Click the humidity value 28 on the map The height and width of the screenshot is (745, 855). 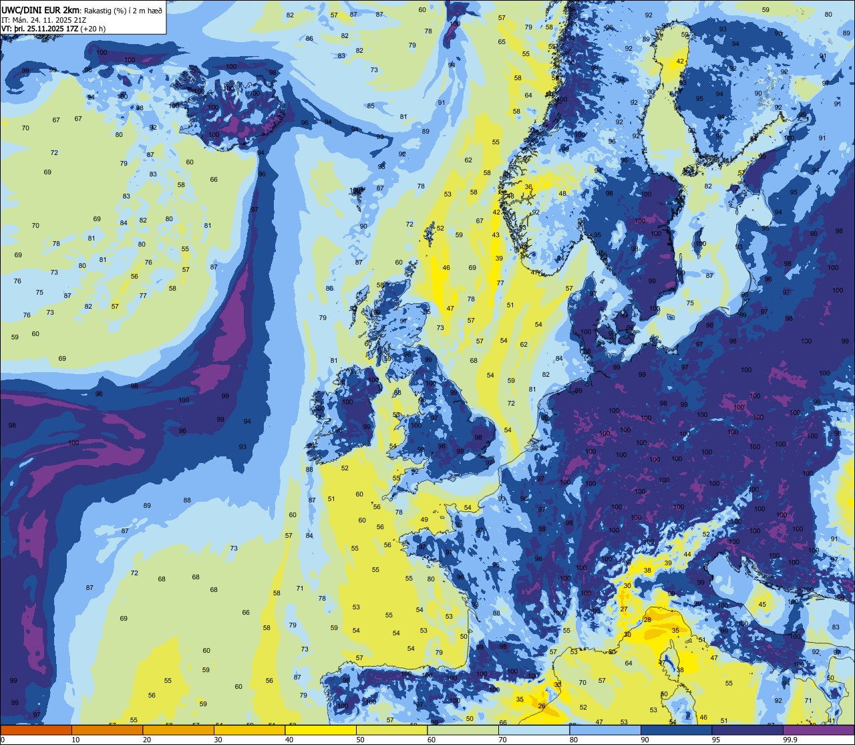[647, 620]
